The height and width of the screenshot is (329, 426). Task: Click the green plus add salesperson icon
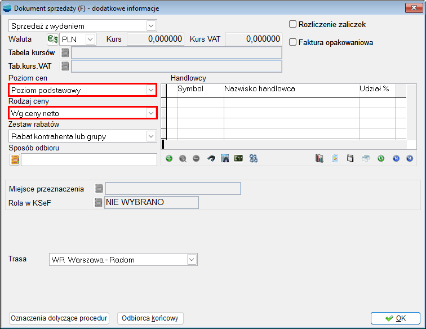click(169, 159)
